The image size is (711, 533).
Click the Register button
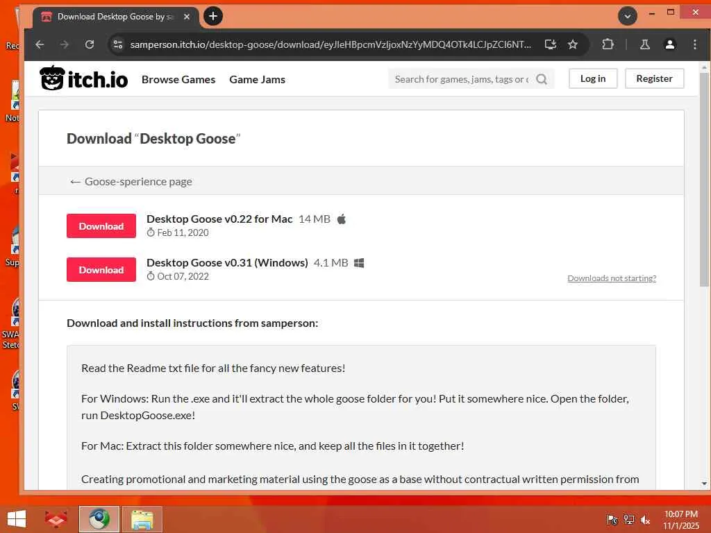click(654, 78)
